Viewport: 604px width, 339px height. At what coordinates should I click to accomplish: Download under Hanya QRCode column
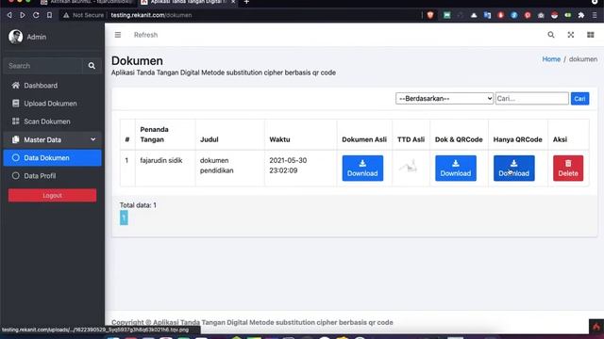tap(513, 169)
